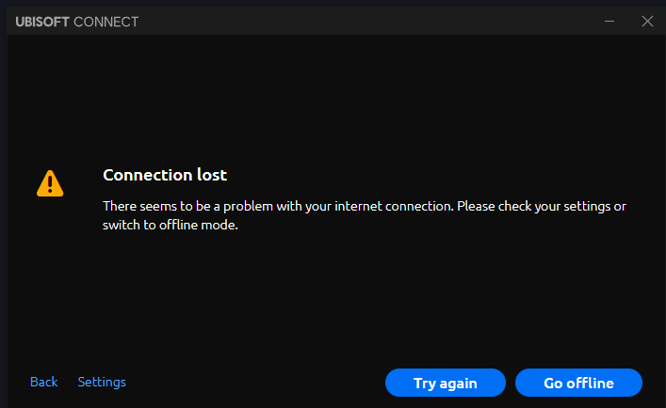Click the Try again button
The image size is (666, 408).
click(x=446, y=383)
